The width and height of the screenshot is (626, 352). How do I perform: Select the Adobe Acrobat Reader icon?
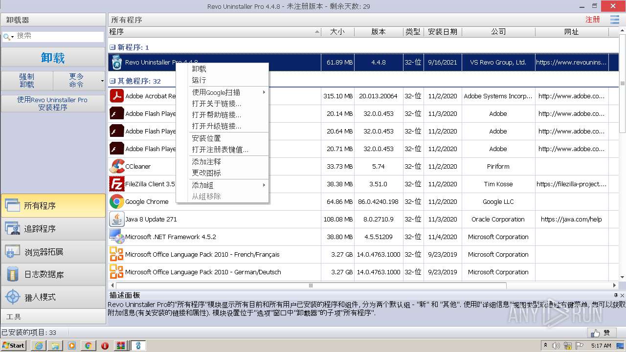tap(116, 96)
